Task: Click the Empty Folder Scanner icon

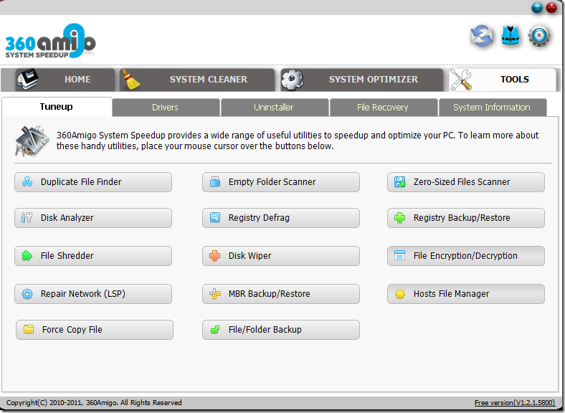Action: (215, 181)
